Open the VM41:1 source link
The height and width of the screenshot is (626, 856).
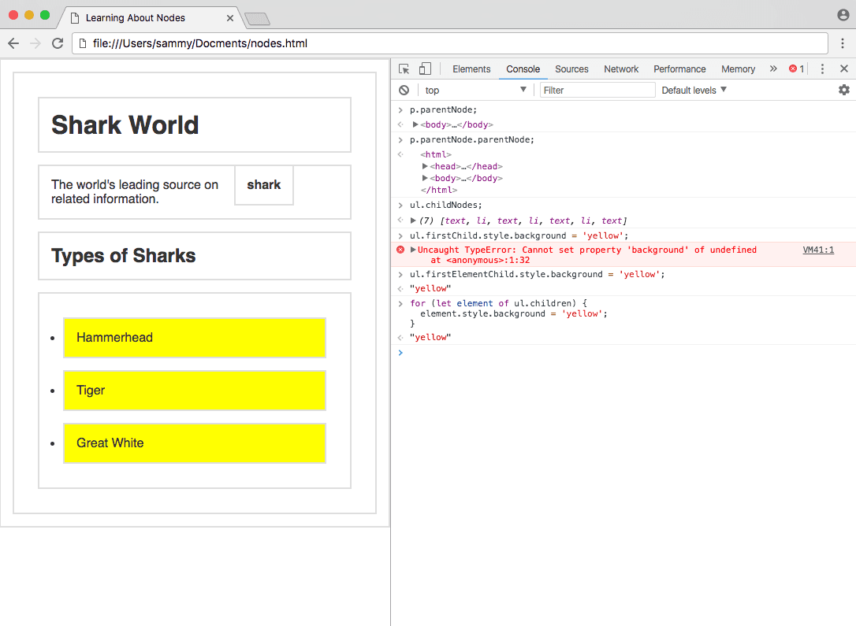[818, 250]
